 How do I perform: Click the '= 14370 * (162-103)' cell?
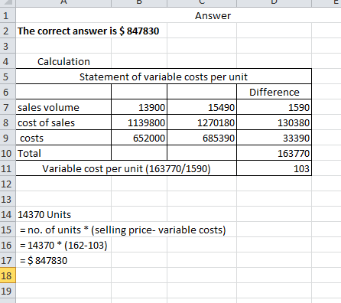[x=63, y=246]
